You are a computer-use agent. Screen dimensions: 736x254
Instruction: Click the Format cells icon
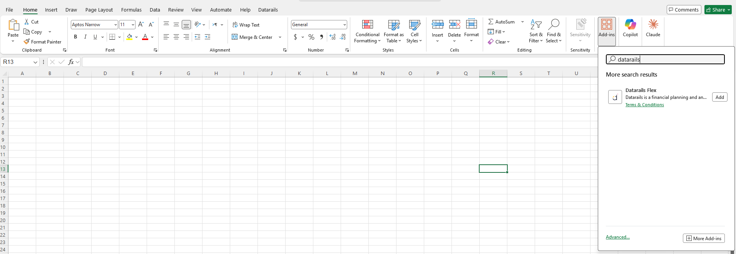(x=472, y=24)
